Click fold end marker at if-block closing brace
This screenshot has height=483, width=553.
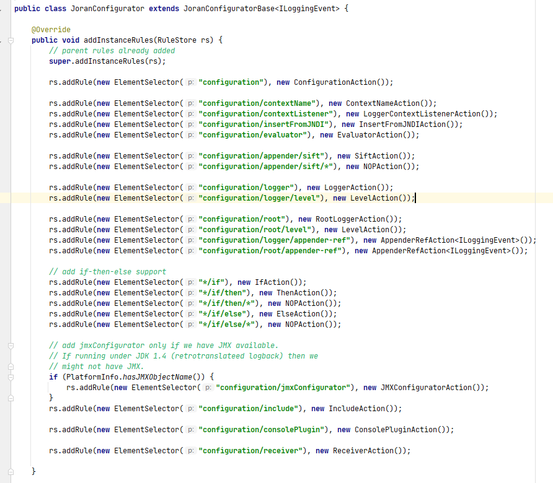coord(11,398)
